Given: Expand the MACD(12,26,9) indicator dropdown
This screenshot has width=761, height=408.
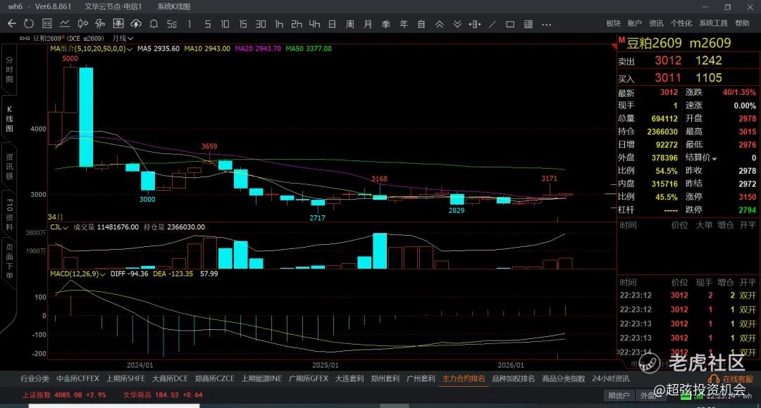Looking at the screenshot, I should tap(78, 274).
